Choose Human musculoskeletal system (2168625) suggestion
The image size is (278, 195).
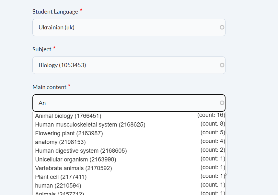(90, 125)
